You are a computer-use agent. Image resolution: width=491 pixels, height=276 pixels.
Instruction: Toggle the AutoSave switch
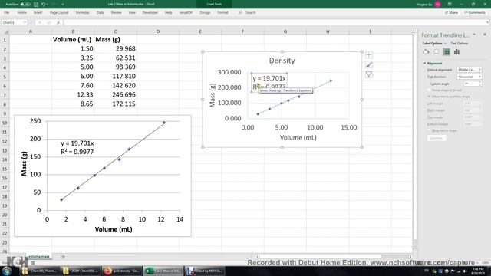coord(25,5)
